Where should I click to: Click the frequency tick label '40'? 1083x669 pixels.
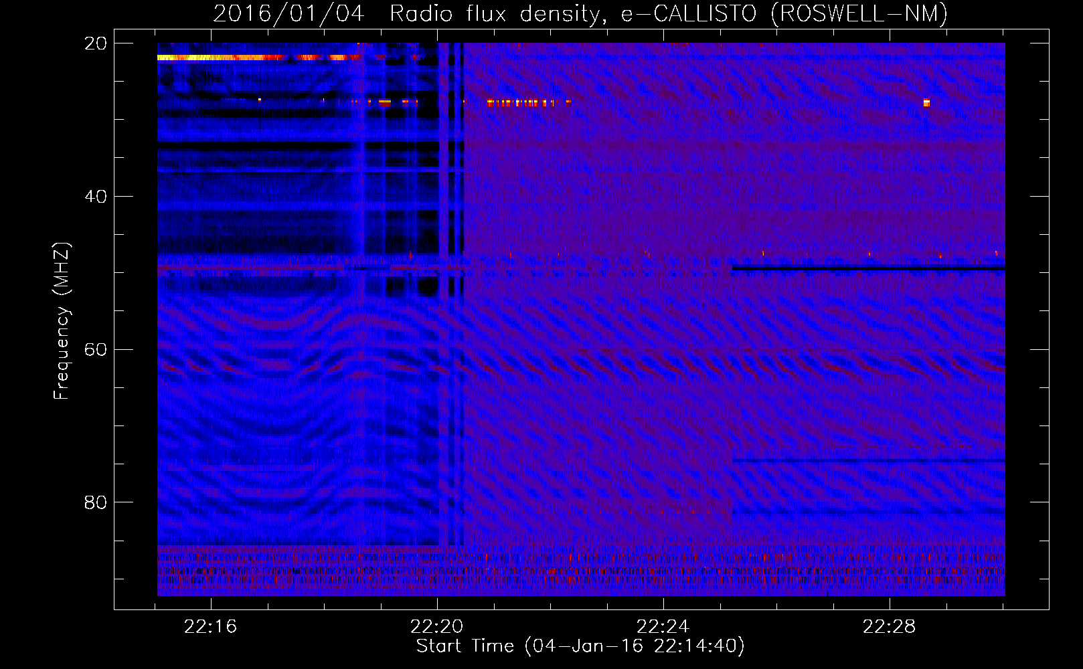[x=96, y=197]
